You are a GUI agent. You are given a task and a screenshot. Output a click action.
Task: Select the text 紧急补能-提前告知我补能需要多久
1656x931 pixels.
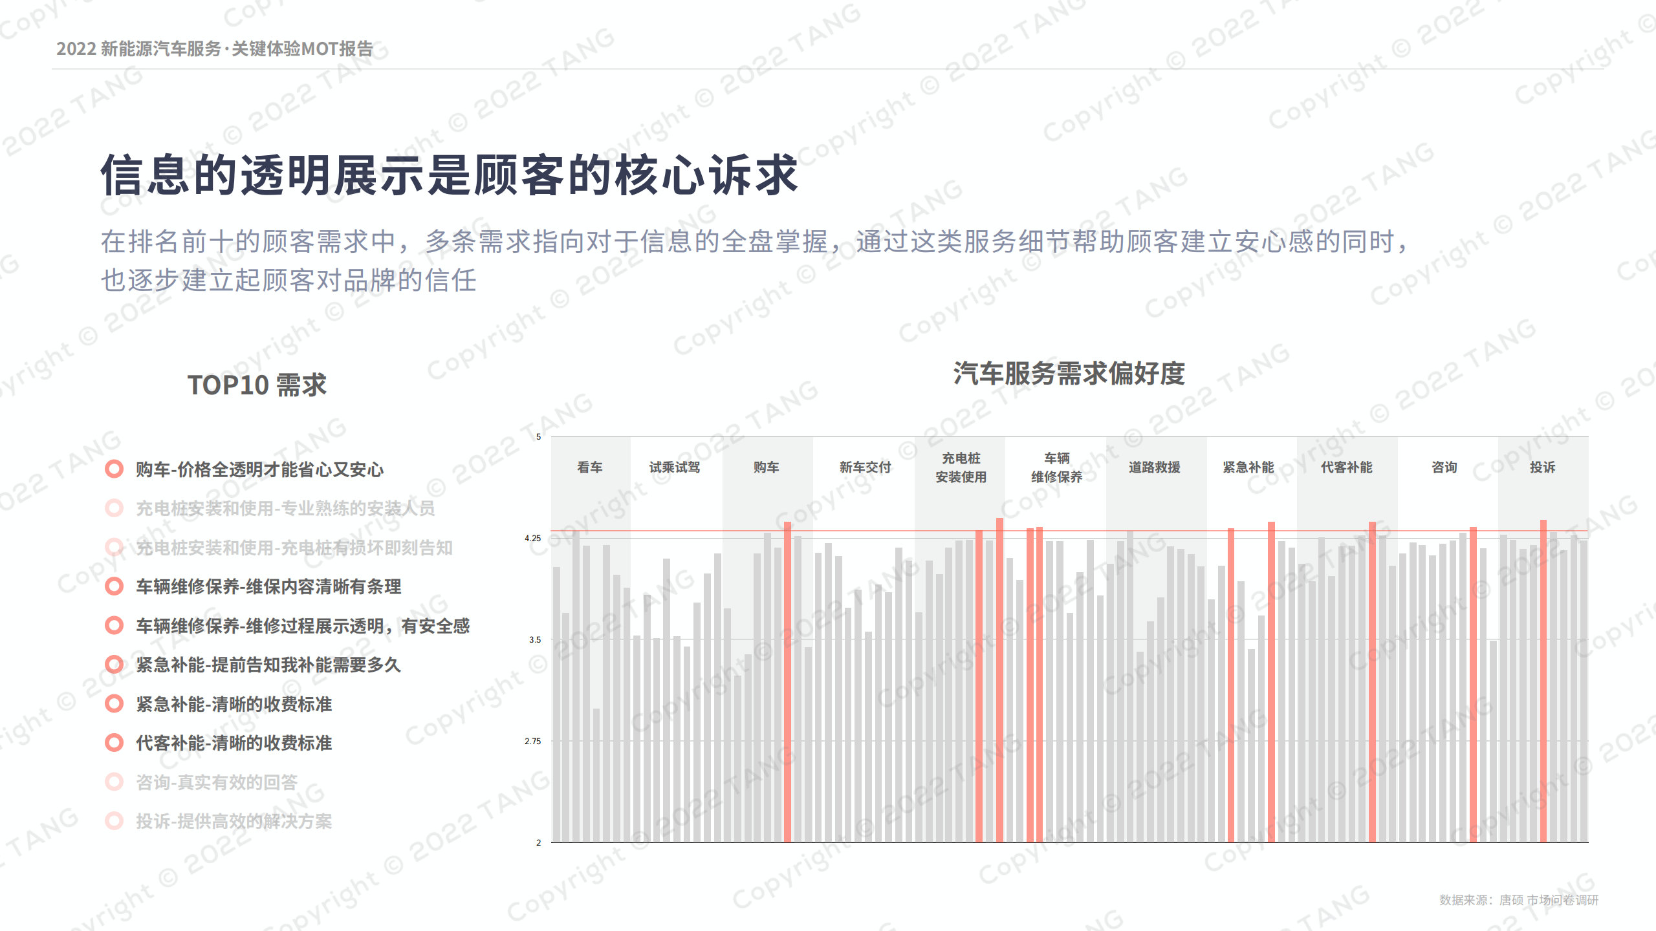click(x=268, y=665)
